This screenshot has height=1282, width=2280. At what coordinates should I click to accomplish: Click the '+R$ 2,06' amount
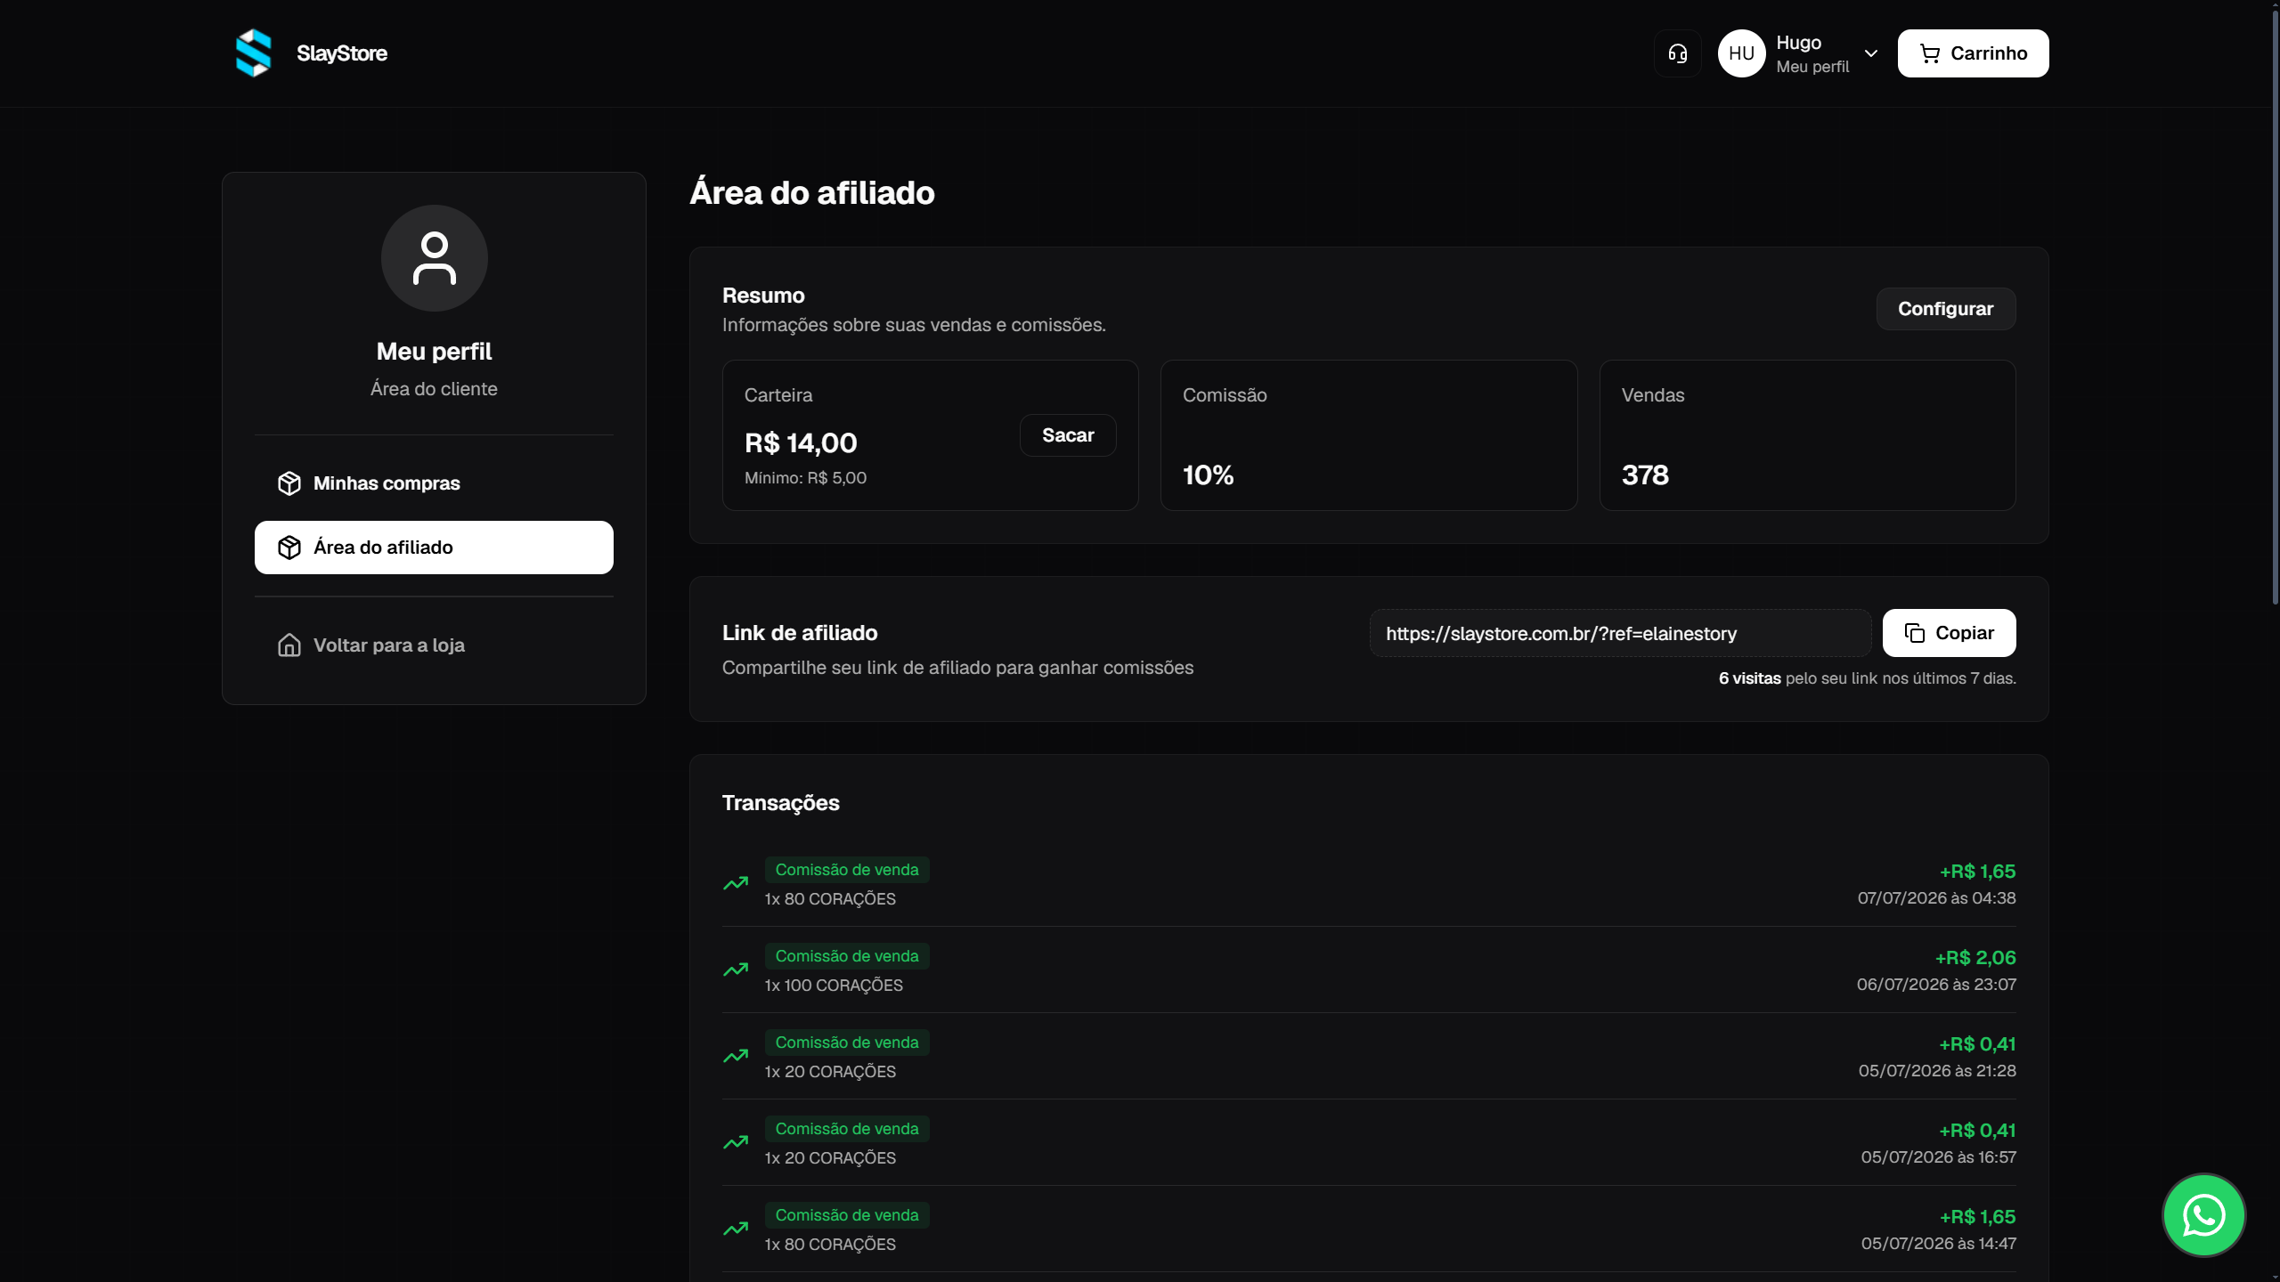[1975, 958]
